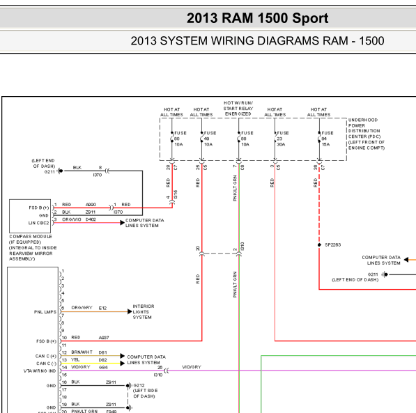Click the "COMPUTER DATA LINES SYSTEM" reference beside ORG/VIO wire
Screen dimensions: 416x413
tap(145, 223)
